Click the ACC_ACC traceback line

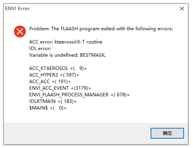point(50,82)
